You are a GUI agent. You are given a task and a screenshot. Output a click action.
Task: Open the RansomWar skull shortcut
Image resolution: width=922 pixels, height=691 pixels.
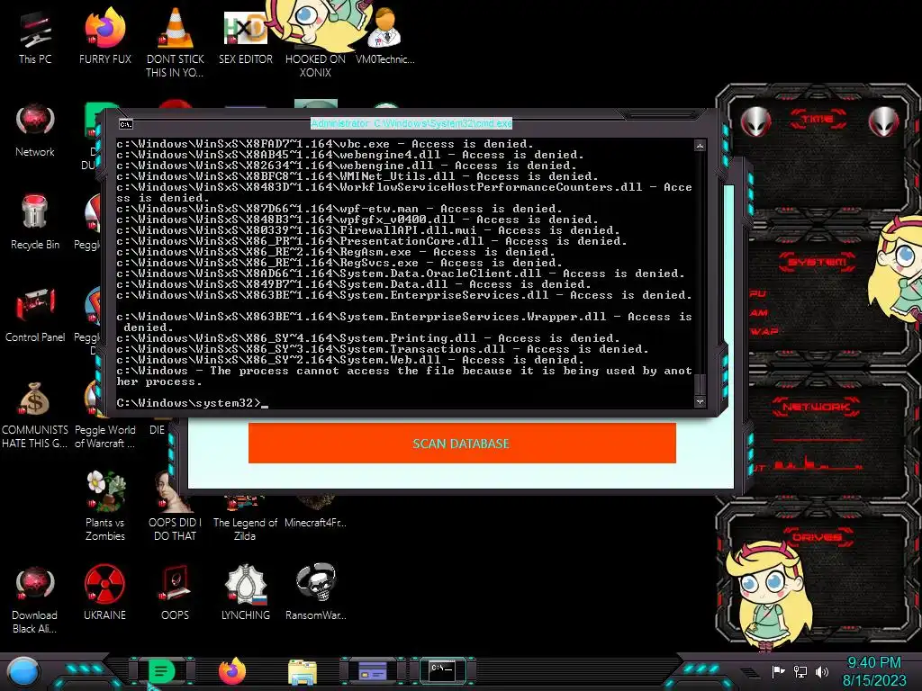click(315, 592)
